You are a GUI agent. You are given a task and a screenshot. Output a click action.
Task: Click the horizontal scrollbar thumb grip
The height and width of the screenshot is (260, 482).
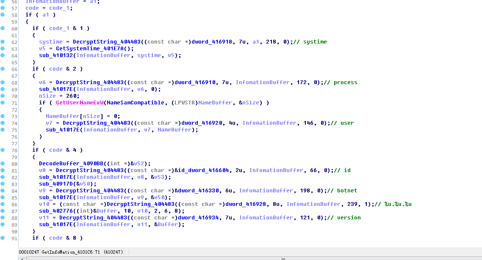coord(283,259)
